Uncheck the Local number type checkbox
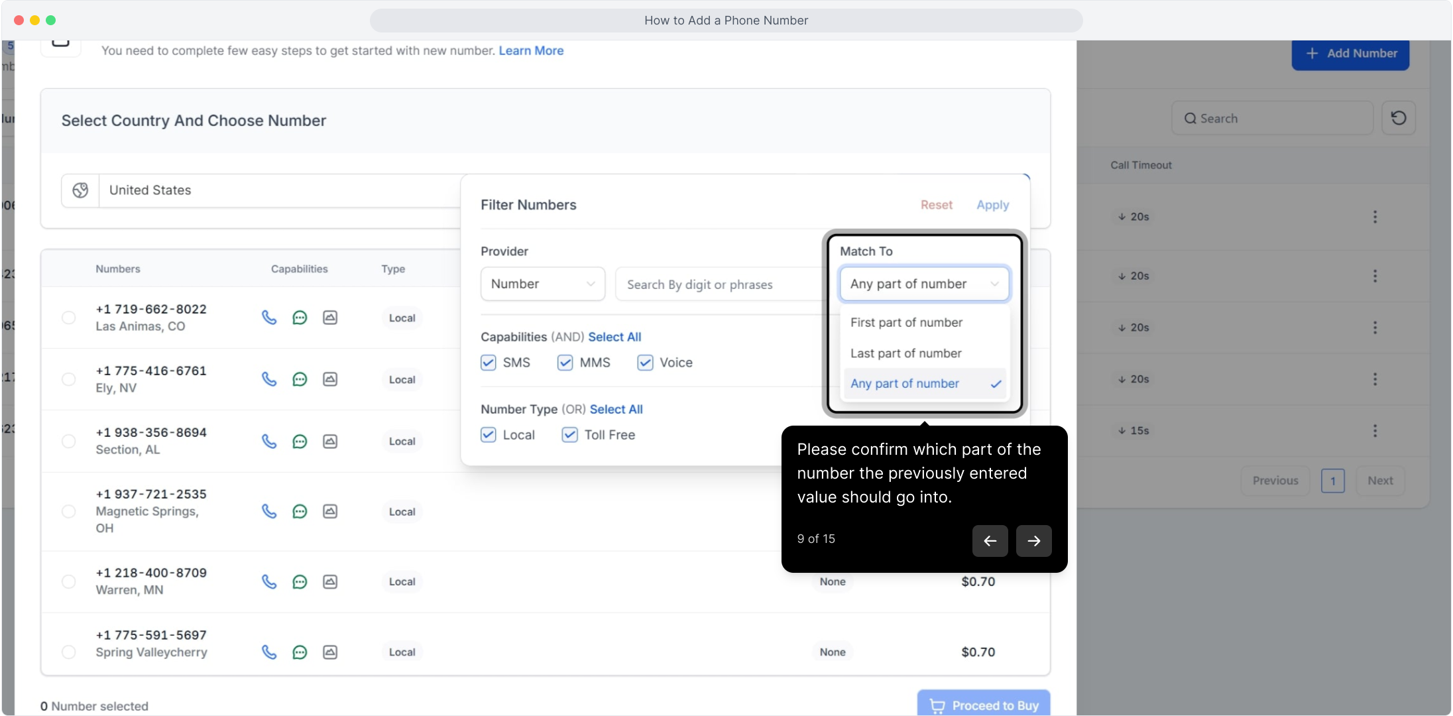This screenshot has width=1453, height=716. click(x=489, y=435)
